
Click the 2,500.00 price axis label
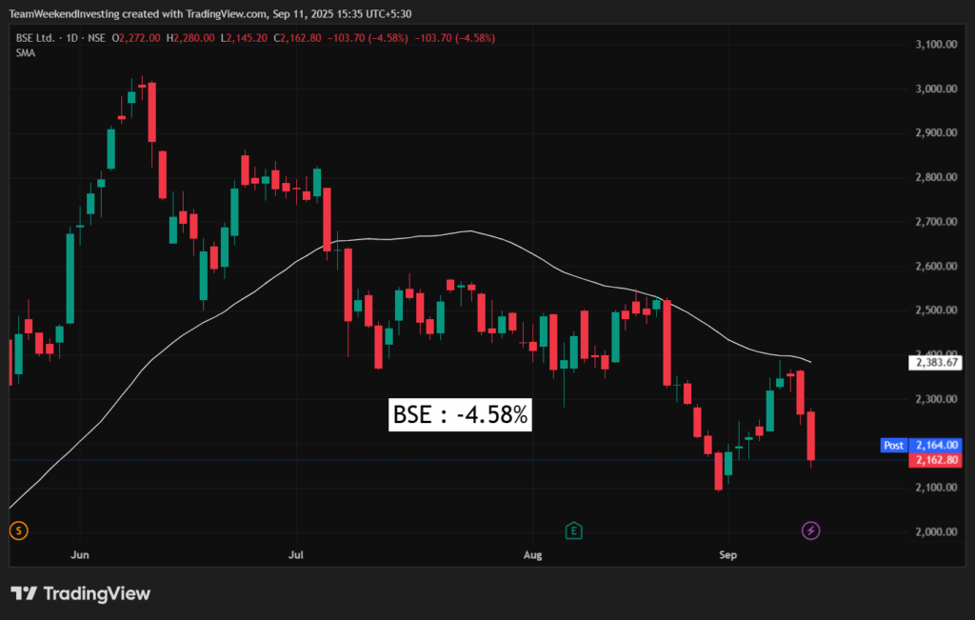click(936, 310)
